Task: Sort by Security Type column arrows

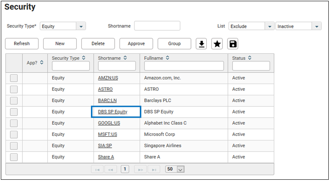Action: (x=83, y=58)
